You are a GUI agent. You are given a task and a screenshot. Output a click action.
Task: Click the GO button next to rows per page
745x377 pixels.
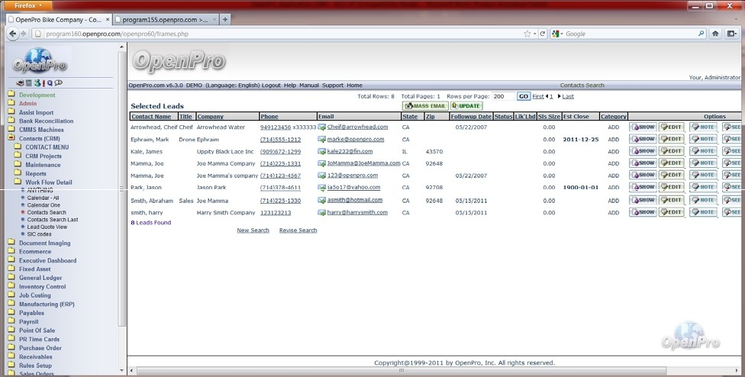pos(523,96)
